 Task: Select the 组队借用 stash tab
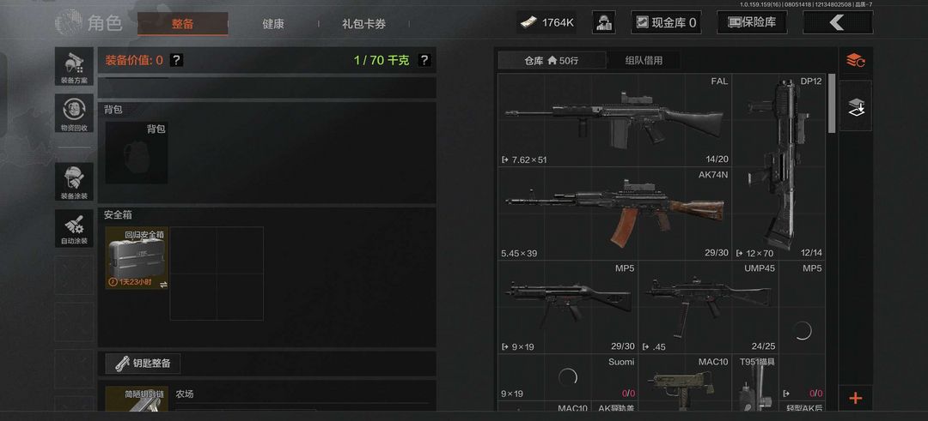point(644,60)
